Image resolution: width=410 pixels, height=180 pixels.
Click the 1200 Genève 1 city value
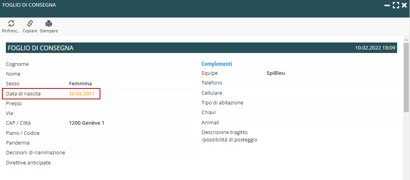point(87,123)
